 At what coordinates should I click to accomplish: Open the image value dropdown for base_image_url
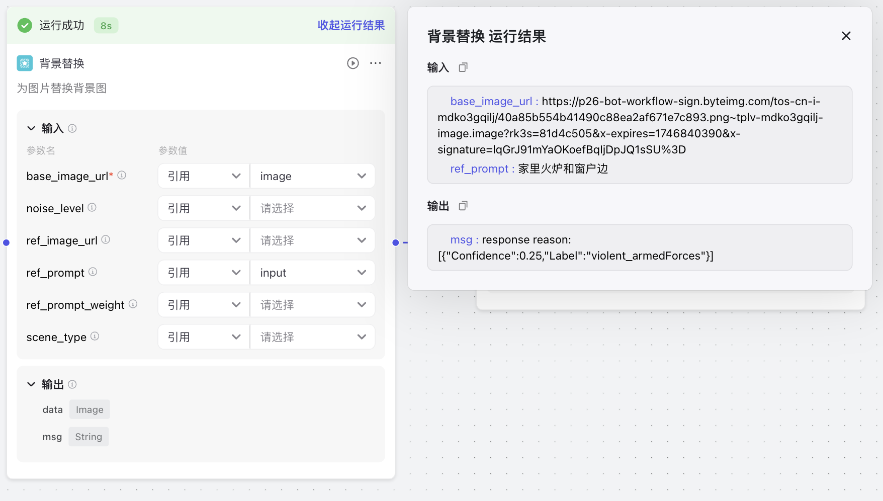312,176
